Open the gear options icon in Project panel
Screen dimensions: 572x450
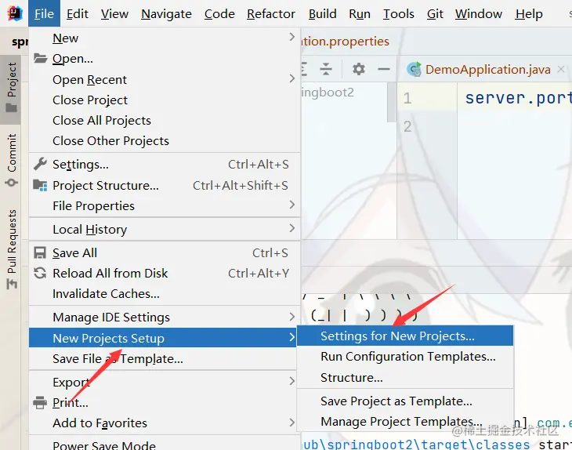(359, 69)
